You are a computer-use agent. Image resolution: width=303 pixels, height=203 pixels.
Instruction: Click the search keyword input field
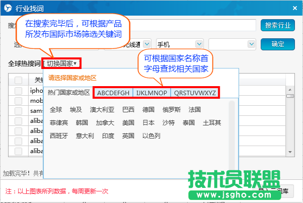pyautogui.click(x=192, y=25)
